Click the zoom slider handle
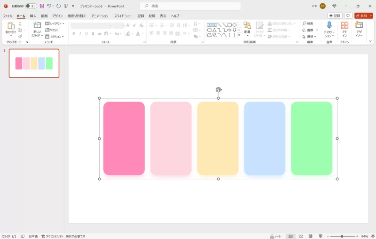This screenshot has height=239, width=376. click(x=342, y=236)
